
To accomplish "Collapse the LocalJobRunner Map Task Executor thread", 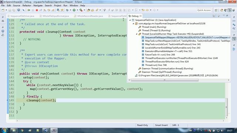I will click(x=137, y=34).
